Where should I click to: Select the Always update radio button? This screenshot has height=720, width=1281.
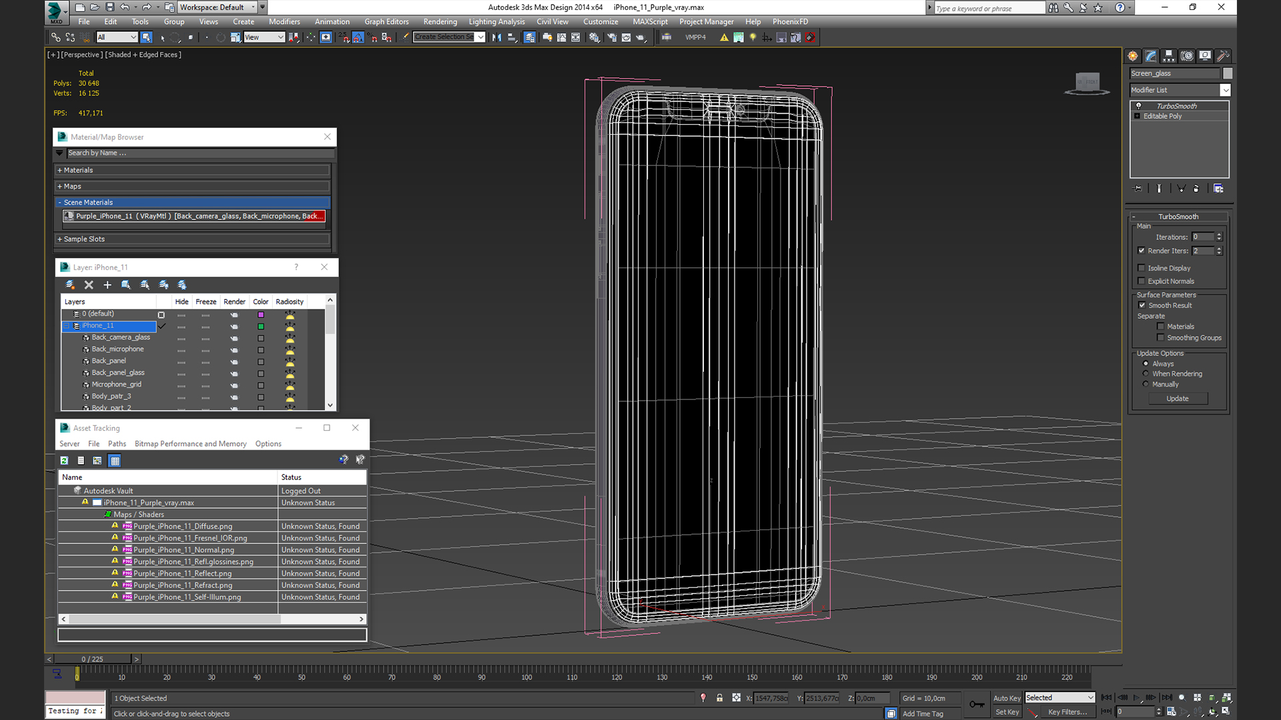(x=1146, y=364)
